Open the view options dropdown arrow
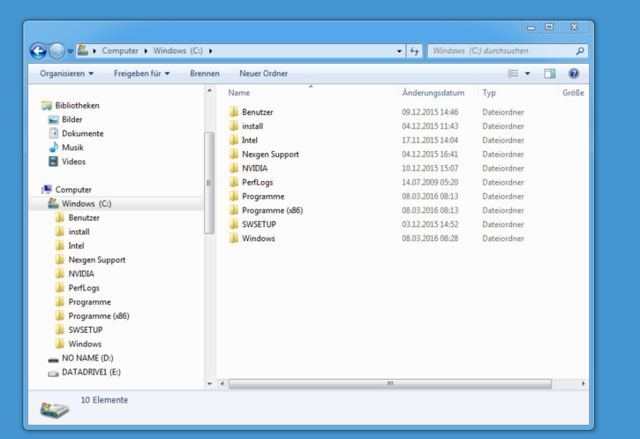 pos(527,74)
